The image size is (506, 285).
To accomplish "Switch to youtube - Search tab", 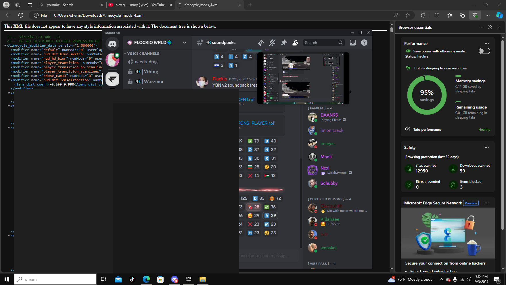I will point(71,5).
